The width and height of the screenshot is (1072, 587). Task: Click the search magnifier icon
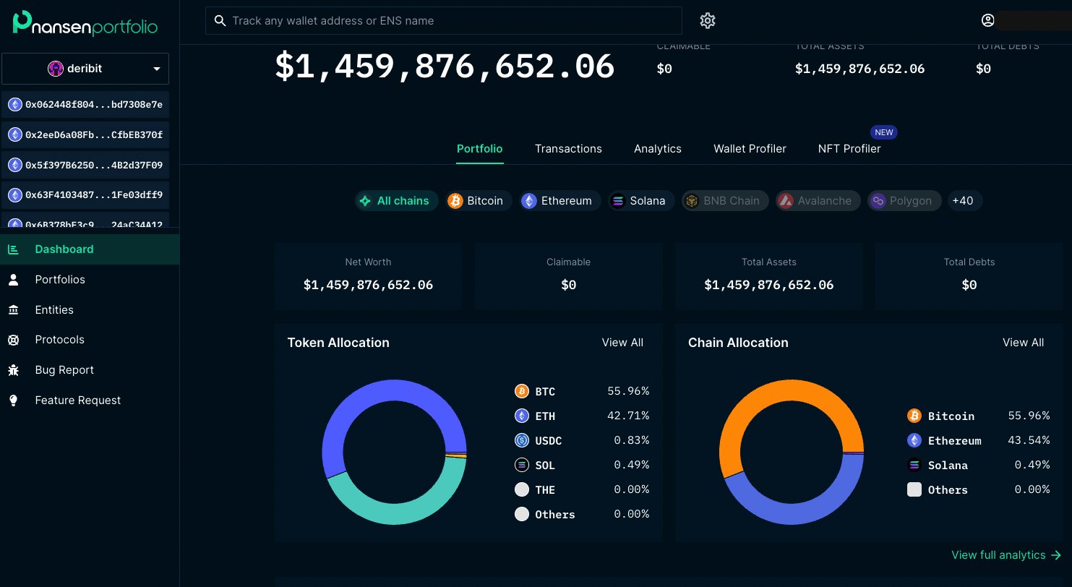pyautogui.click(x=220, y=21)
